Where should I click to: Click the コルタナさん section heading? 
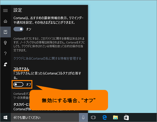click(21, 69)
